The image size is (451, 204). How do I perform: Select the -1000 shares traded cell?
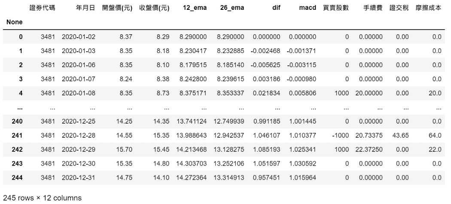[x=340, y=136]
